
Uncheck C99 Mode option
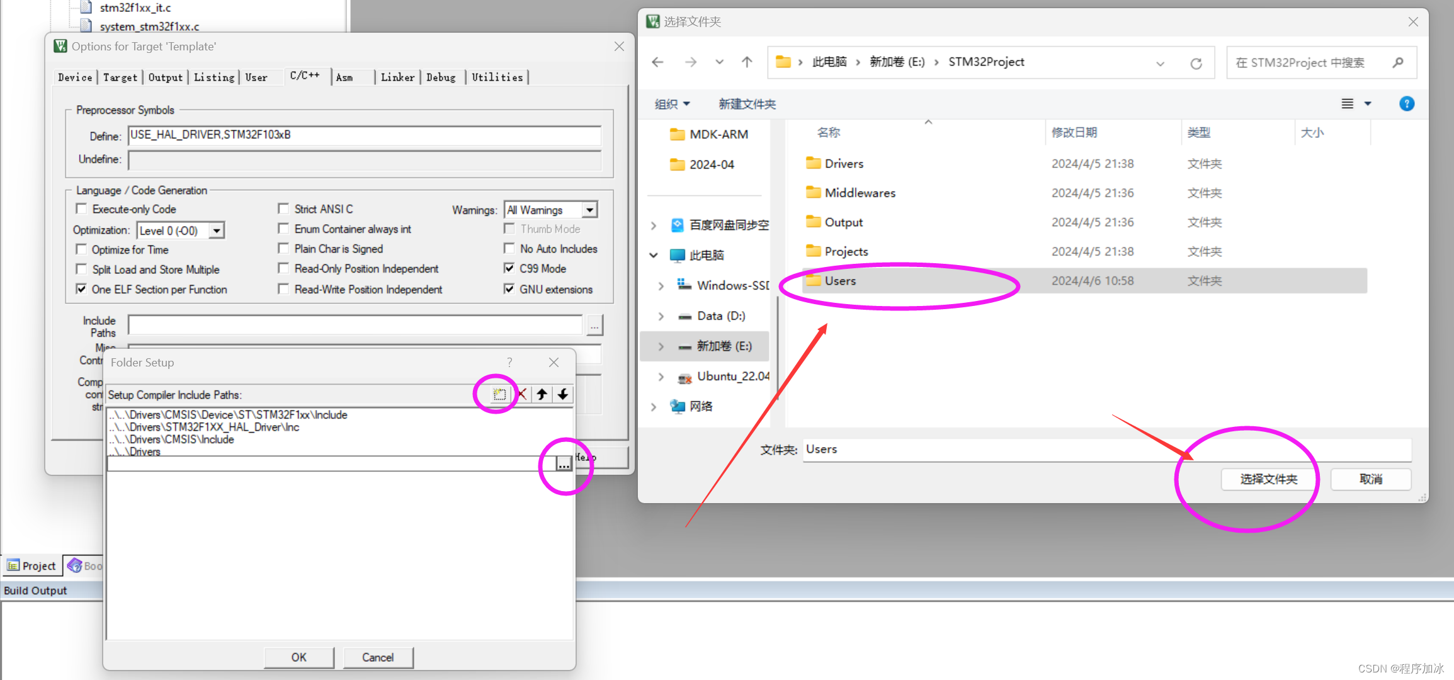[509, 268]
